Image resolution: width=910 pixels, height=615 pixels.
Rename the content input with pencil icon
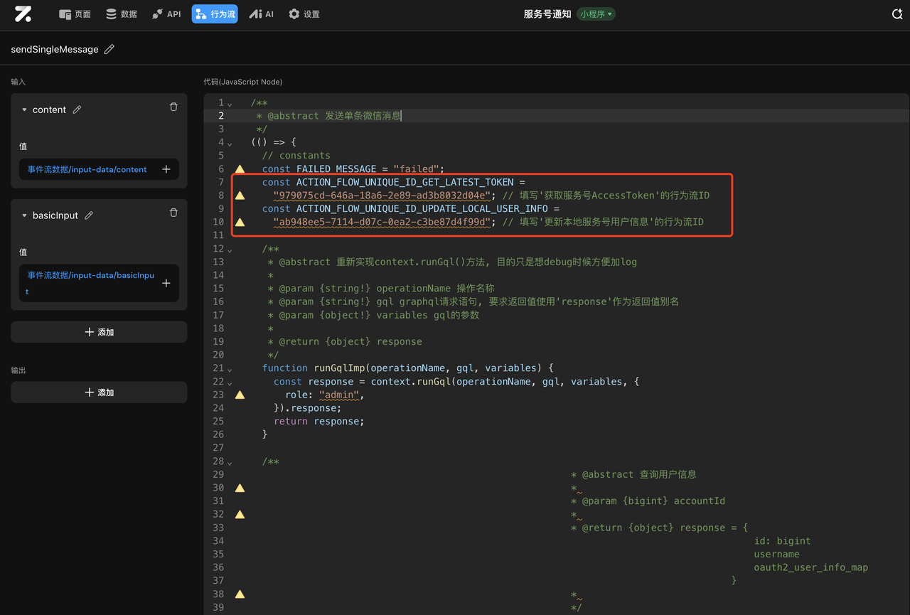point(77,109)
